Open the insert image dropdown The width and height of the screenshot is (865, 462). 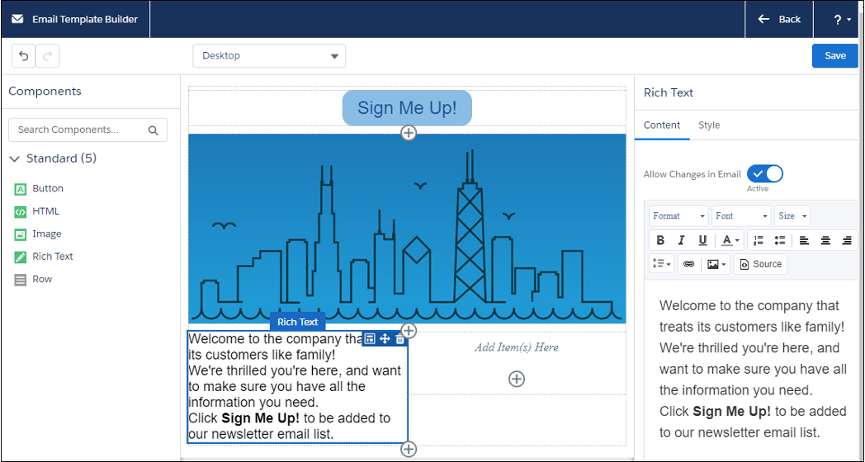(x=716, y=264)
